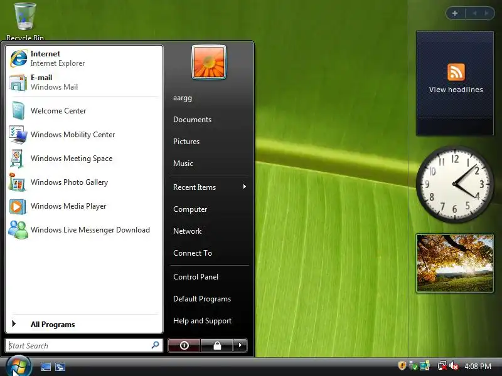502x376 pixels.
Task: Open the aargg user folder
Action: point(183,98)
